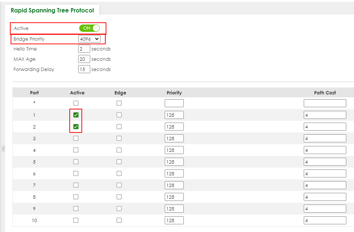Screen dimensions: 354x232
Task: Open the Bridge Priority dropdown
Action: click(89, 39)
